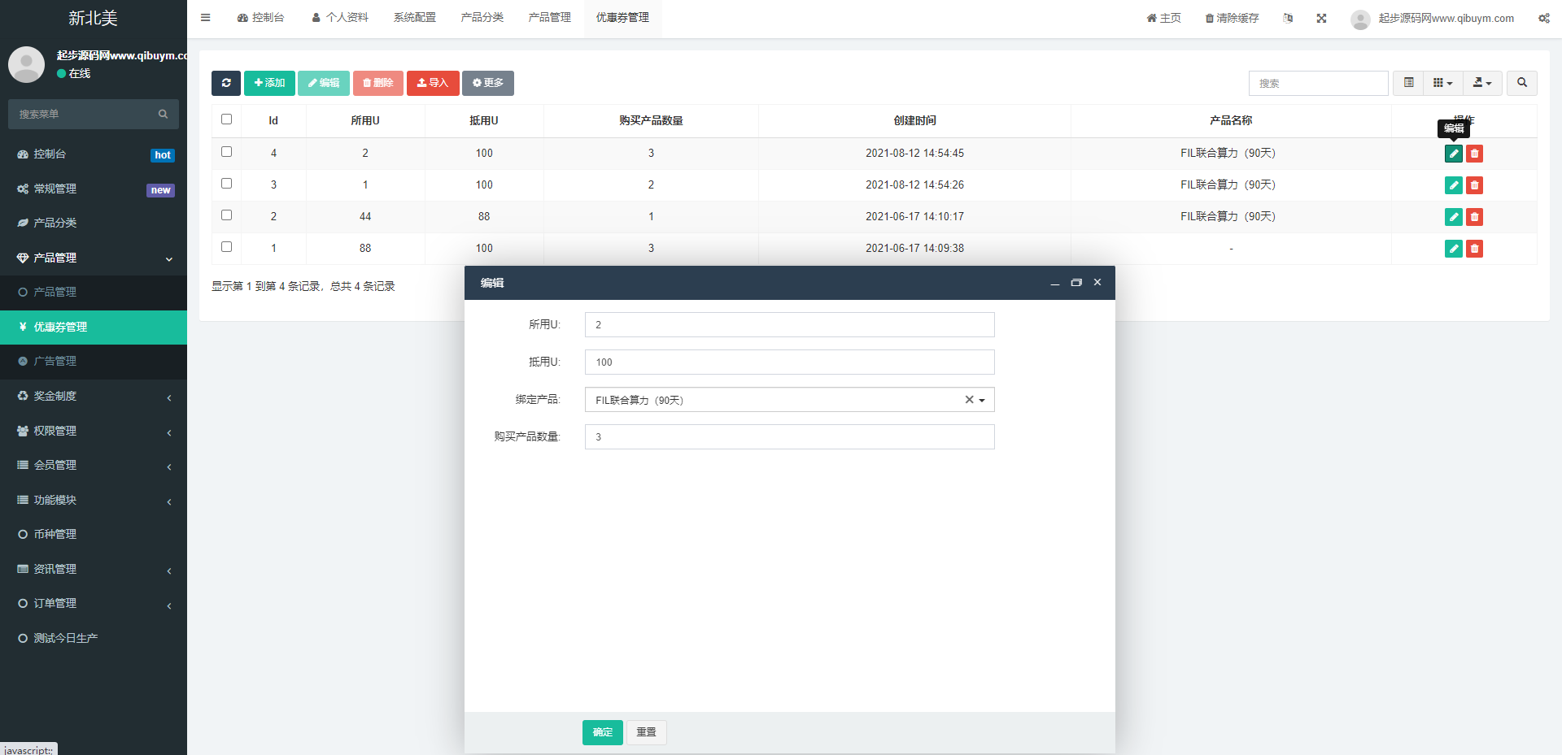Toggle the sidebar with the hamburger icon
The width and height of the screenshot is (1562, 755).
[205, 18]
